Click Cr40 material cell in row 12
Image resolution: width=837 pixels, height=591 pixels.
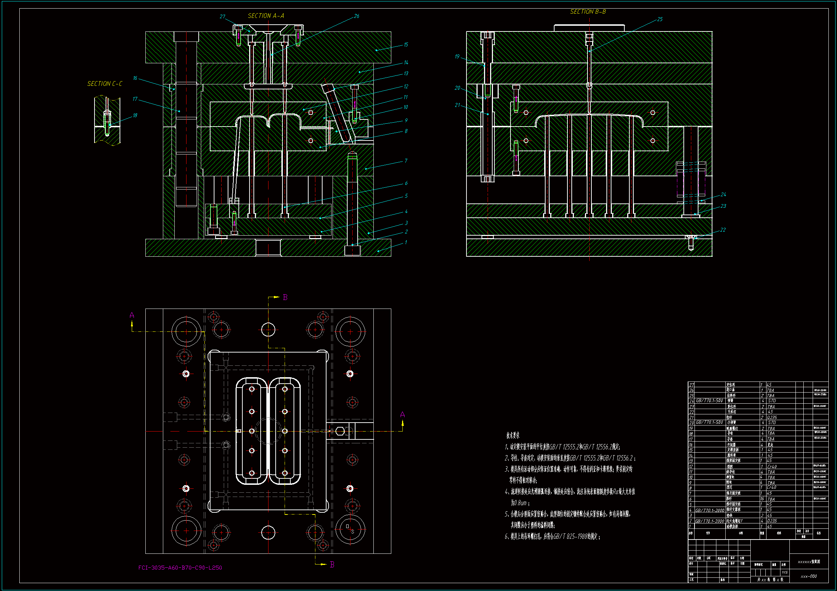click(x=771, y=467)
